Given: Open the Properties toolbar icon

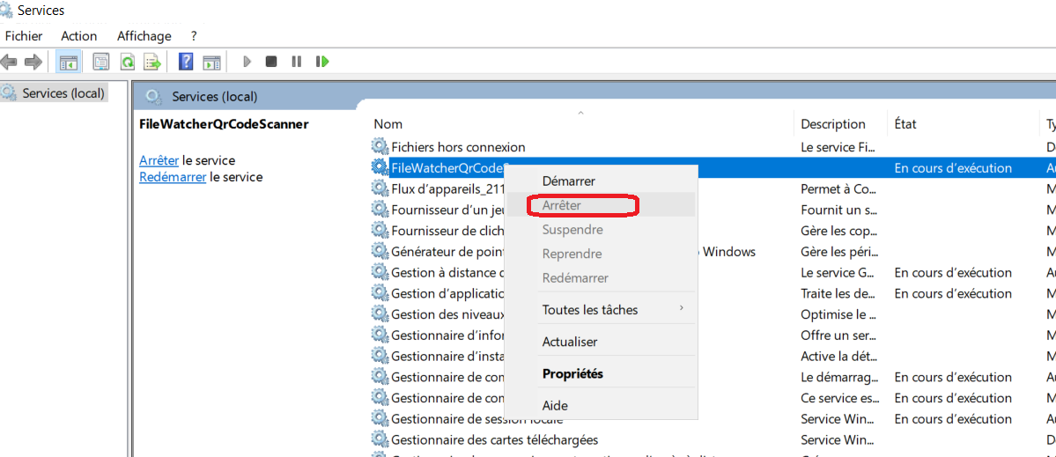Looking at the screenshot, I should point(101,62).
